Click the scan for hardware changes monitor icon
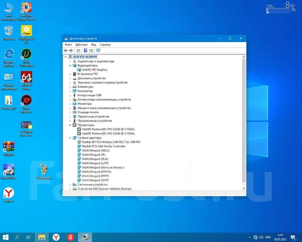This screenshot has width=302, height=242. tap(98, 51)
